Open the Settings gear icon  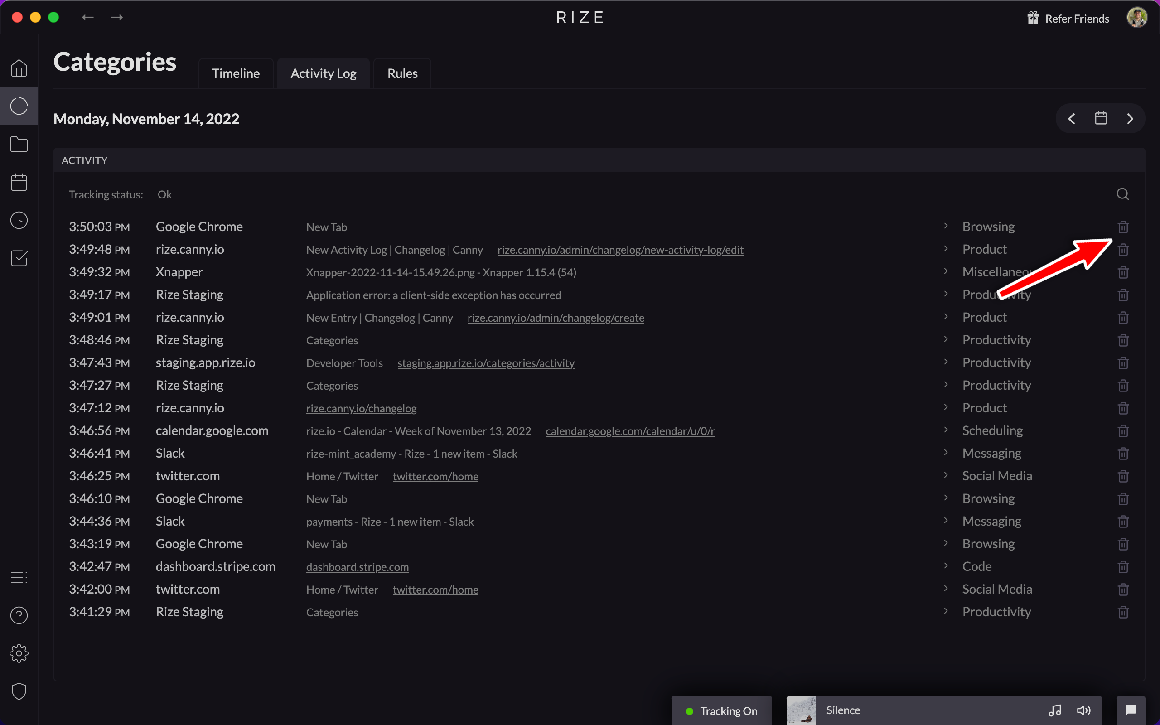pyautogui.click(x=19, y=653)
